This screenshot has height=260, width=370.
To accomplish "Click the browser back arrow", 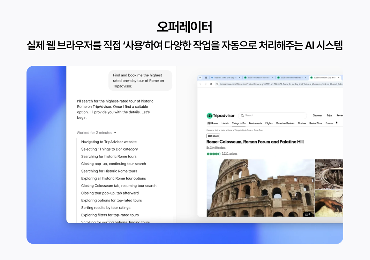I will [x=200, y=84].
